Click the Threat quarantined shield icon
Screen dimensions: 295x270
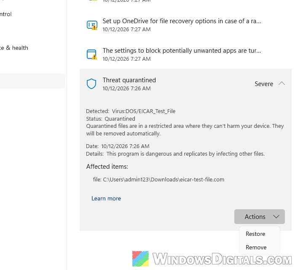[91, 84]
